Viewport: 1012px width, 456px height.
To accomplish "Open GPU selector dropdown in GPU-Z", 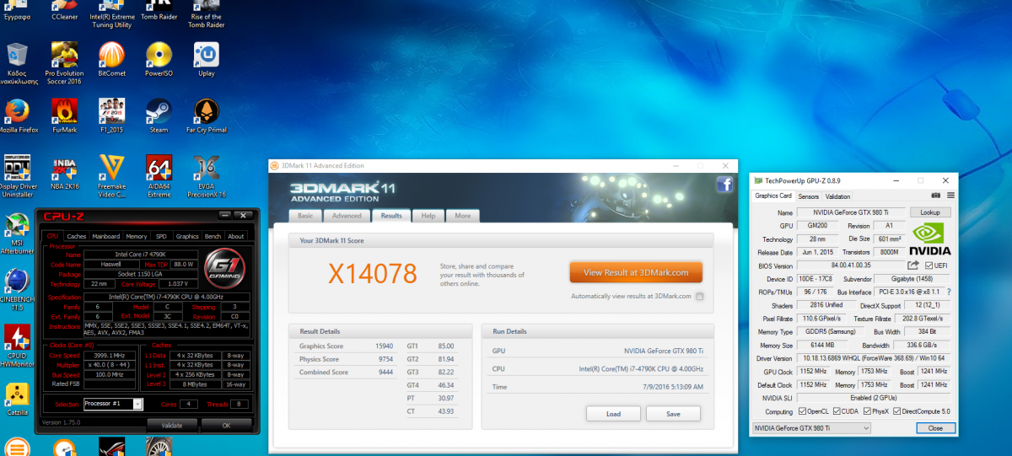I will coord(810,428).
